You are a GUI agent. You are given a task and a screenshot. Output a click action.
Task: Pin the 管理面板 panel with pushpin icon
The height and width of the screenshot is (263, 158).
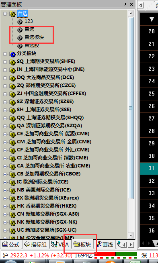[125, 4]
